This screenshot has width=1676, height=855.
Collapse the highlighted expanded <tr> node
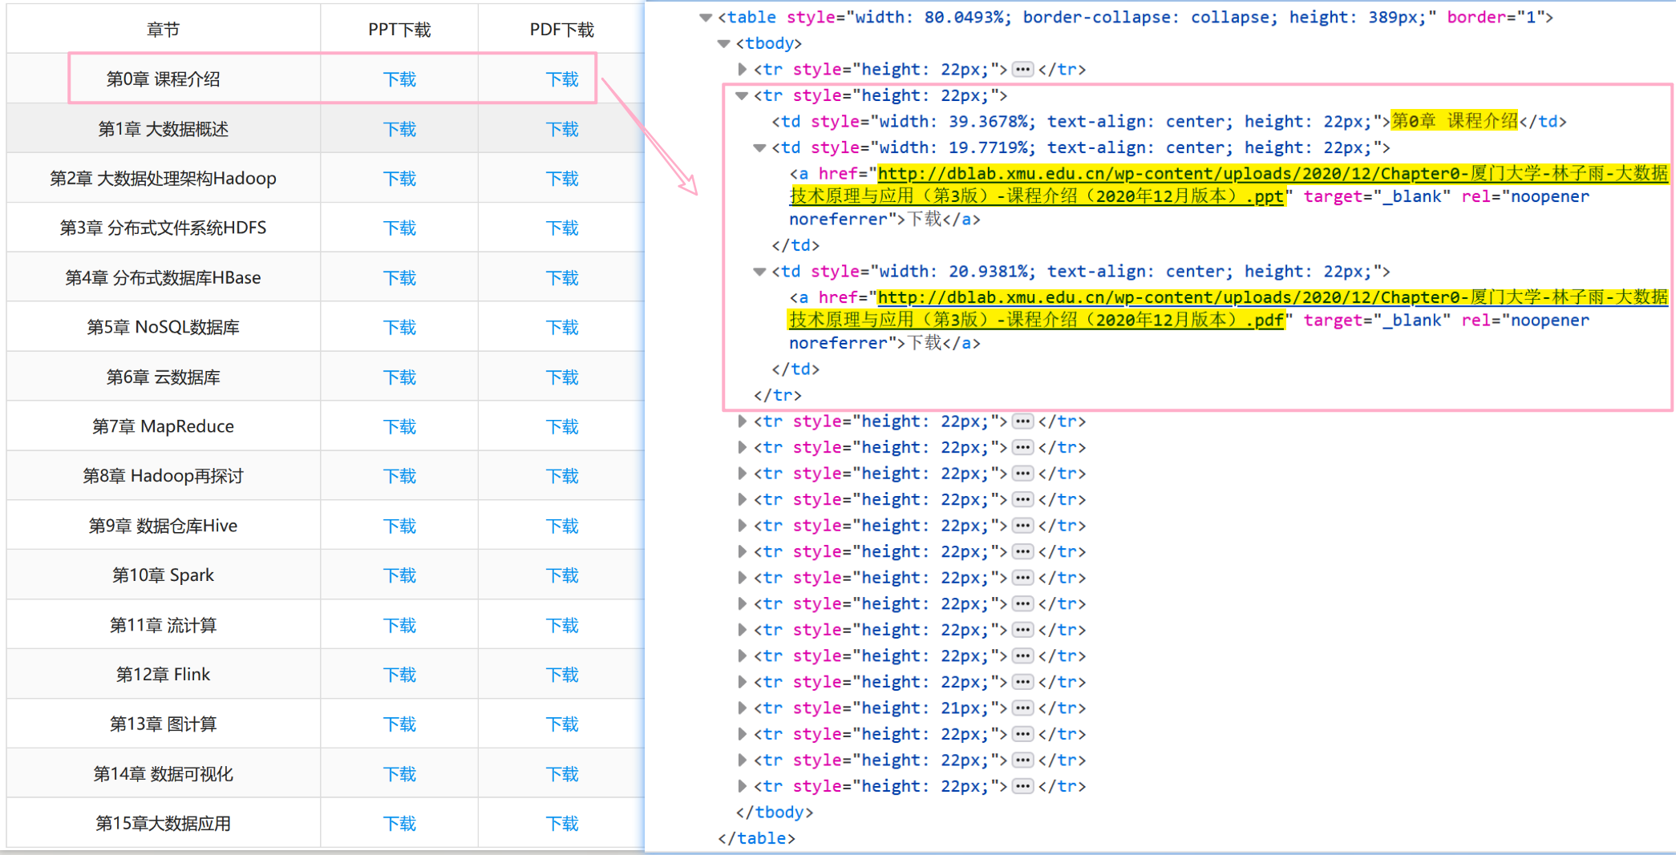[742, 95]
